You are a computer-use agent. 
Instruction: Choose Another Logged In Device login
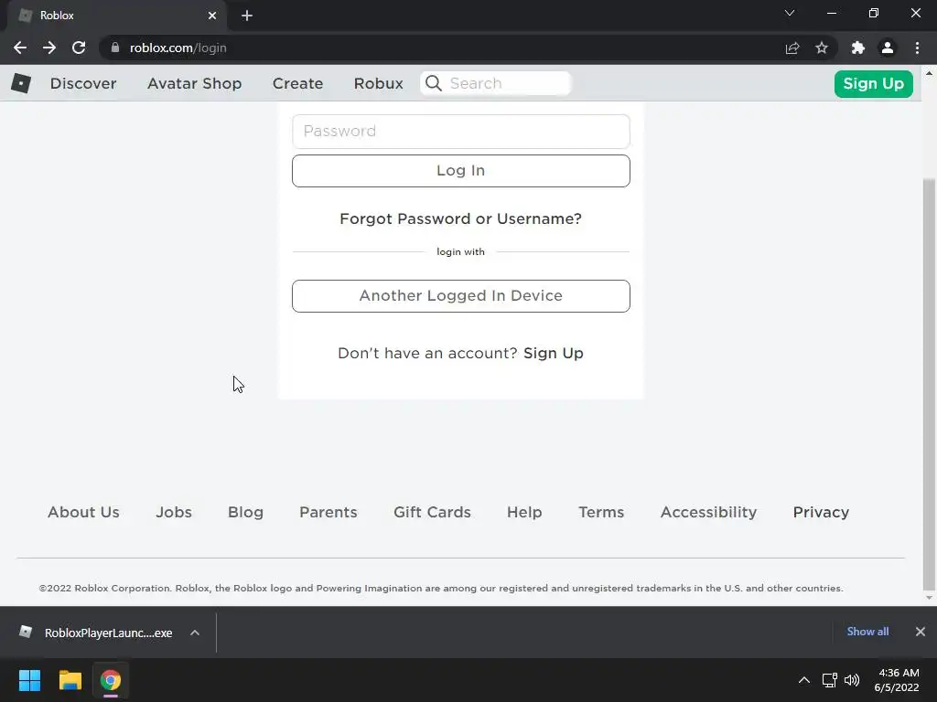point(461,296)
